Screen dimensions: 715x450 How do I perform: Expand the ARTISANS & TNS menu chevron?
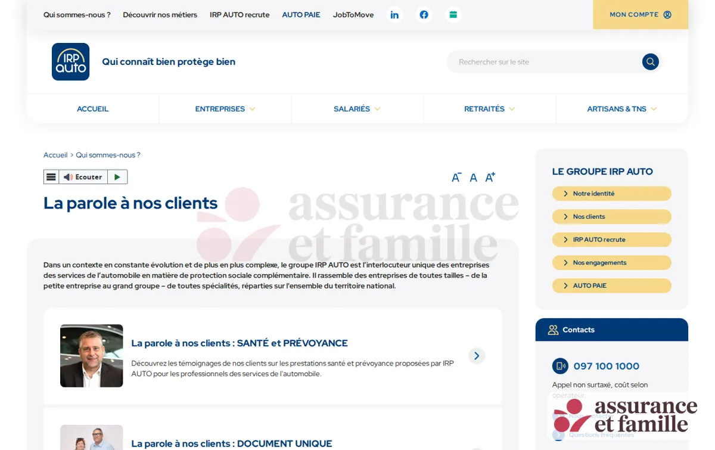[654, 109]
